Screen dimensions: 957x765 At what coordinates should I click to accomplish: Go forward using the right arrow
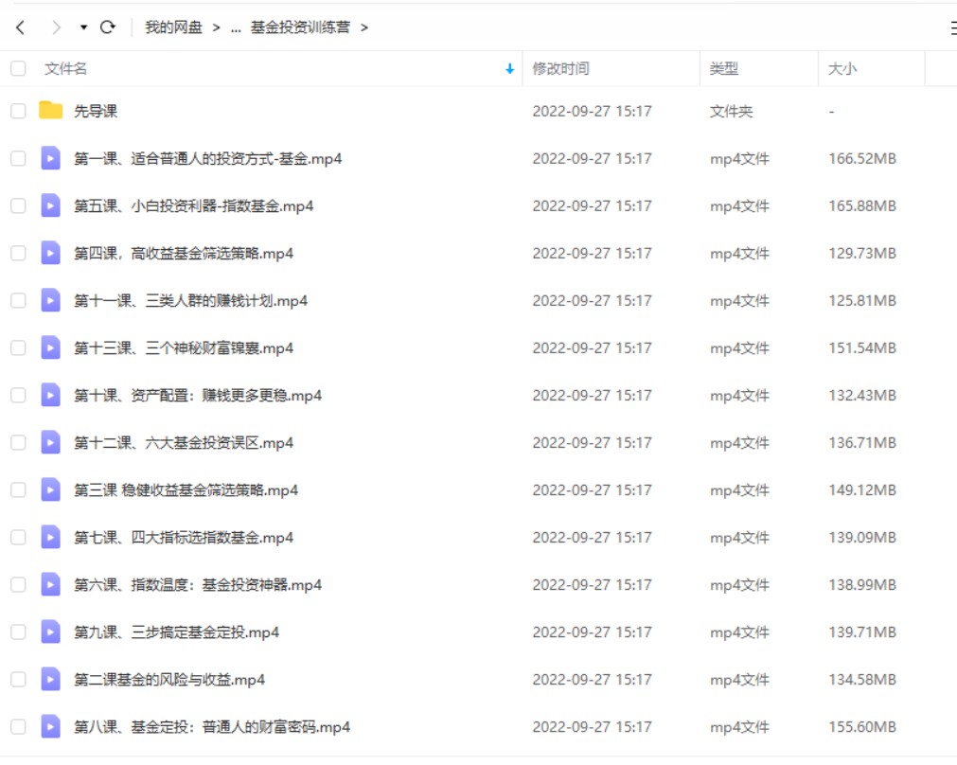[56, 27]
